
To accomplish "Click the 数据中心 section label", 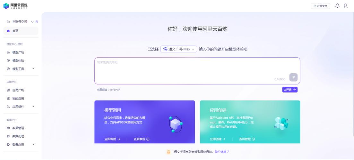I will pyautogui.click(x=12, y=120).
